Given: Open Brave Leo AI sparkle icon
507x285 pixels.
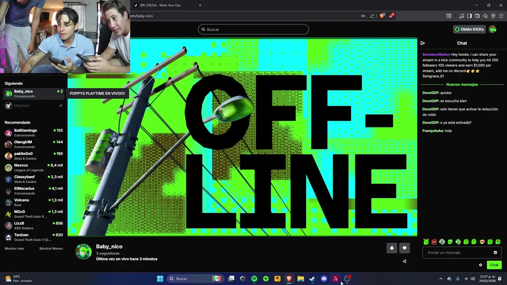Looking at the screenshot, I should pyautogui.click(x=485, y=16).
